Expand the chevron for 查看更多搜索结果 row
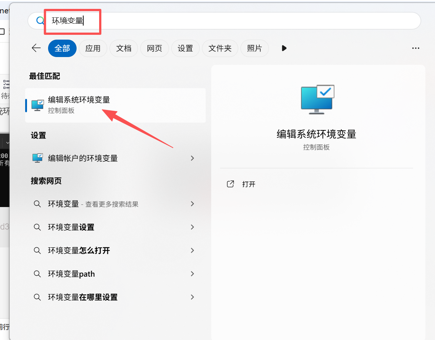 [x=192, y=204]
